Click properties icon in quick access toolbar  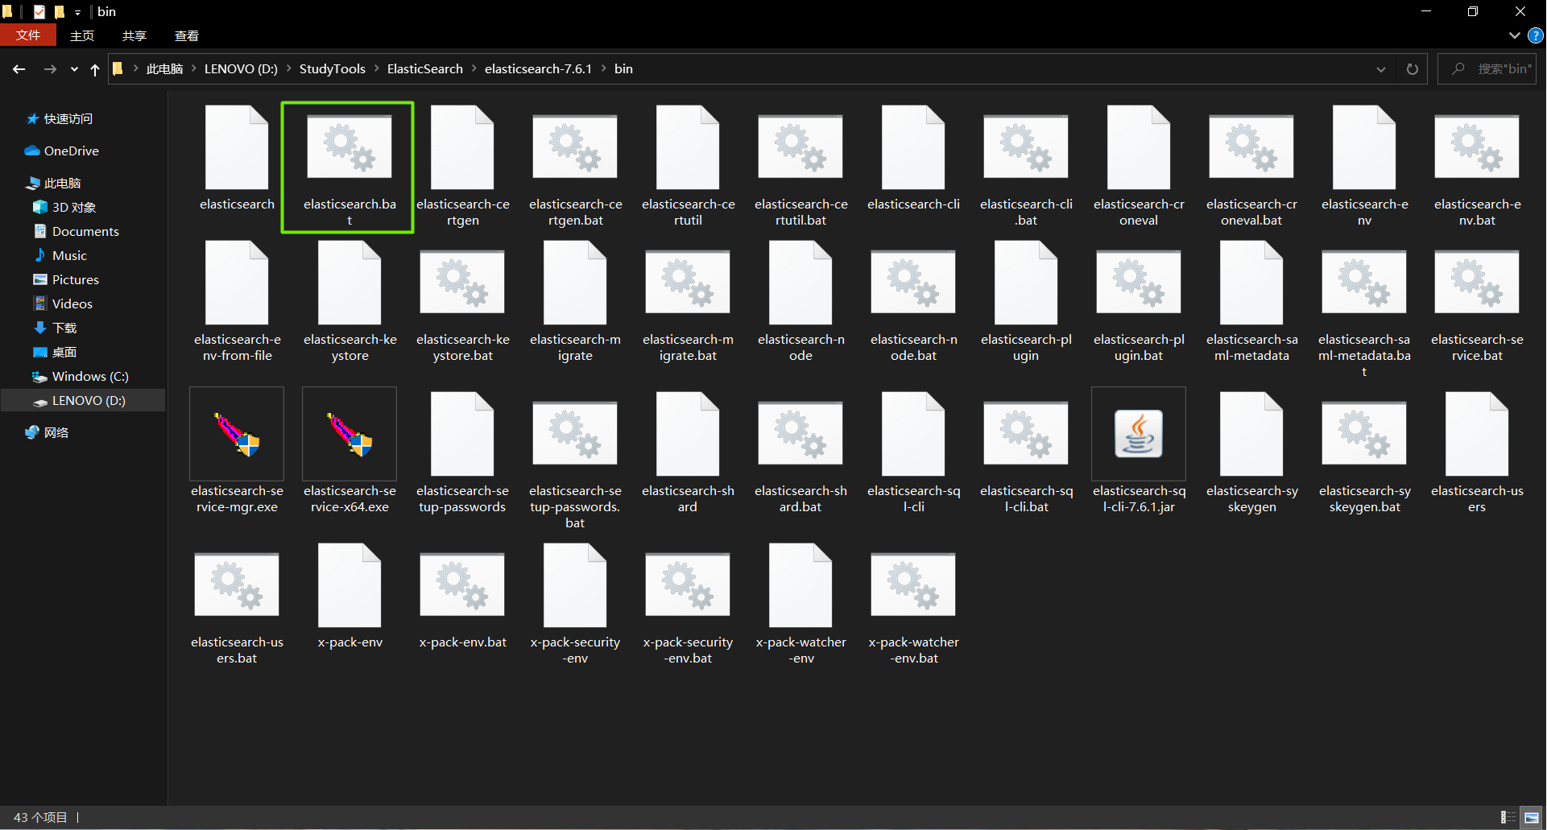click(x=39, y=12)
